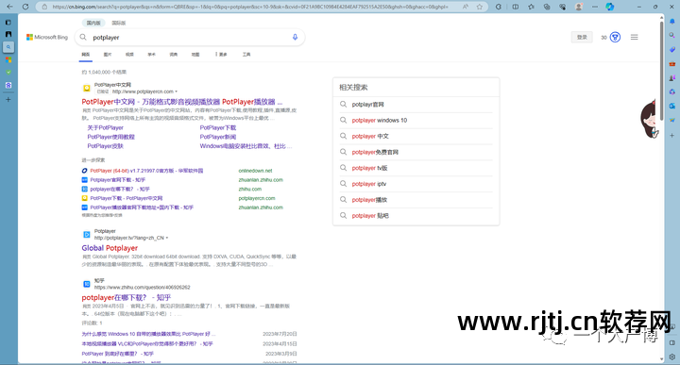The height and width of the screenshot is (365, 680).
Task: Switch to the 地图 results tab
Action: 195,55
